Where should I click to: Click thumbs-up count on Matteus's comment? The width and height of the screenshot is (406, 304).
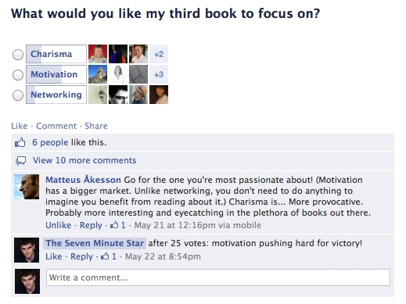tap(118, 225)
